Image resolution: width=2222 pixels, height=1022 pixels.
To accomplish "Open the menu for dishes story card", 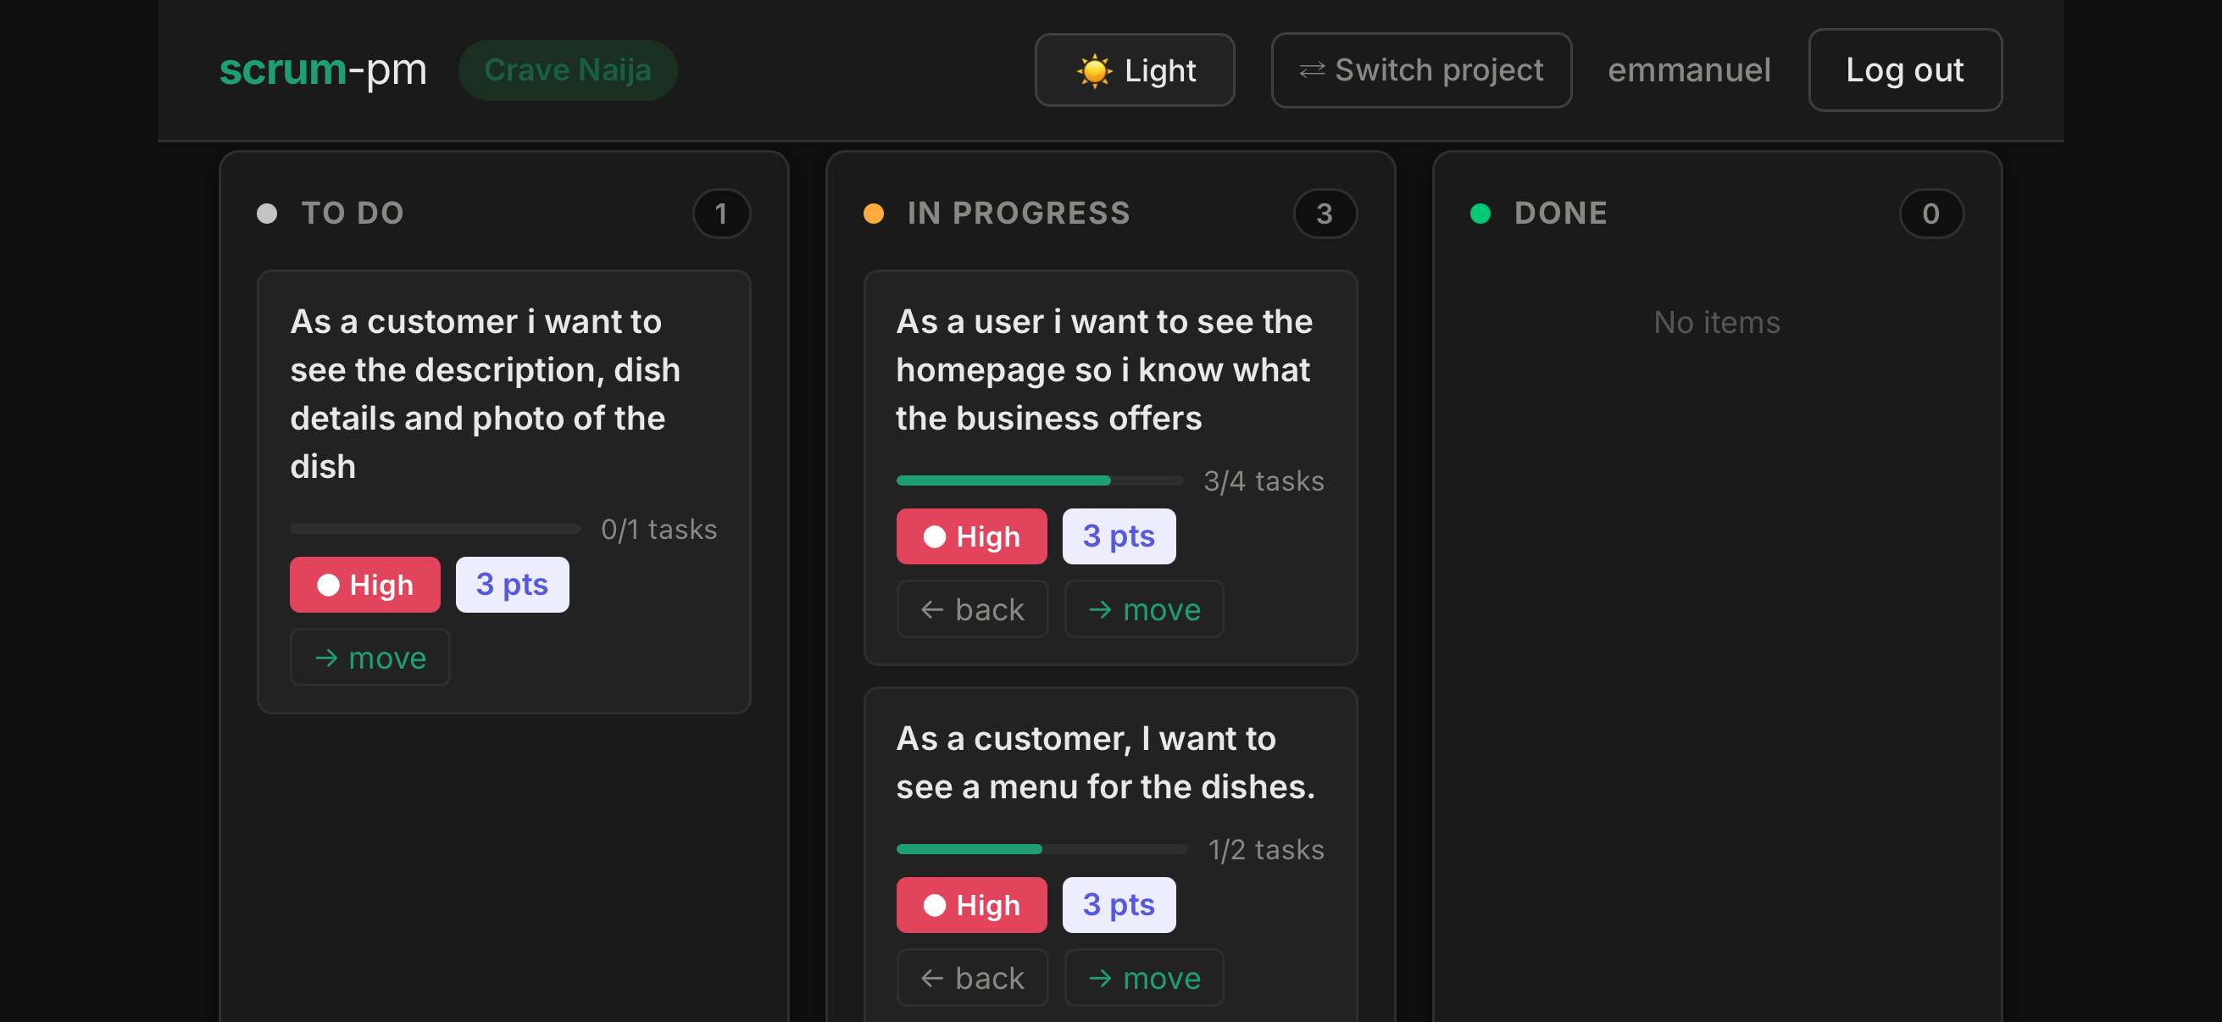I will (1110, 854).
